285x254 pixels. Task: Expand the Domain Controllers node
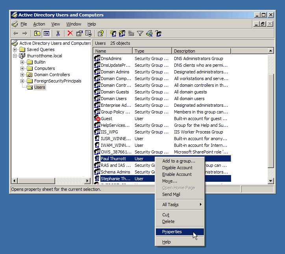click(x=22, y=75)
